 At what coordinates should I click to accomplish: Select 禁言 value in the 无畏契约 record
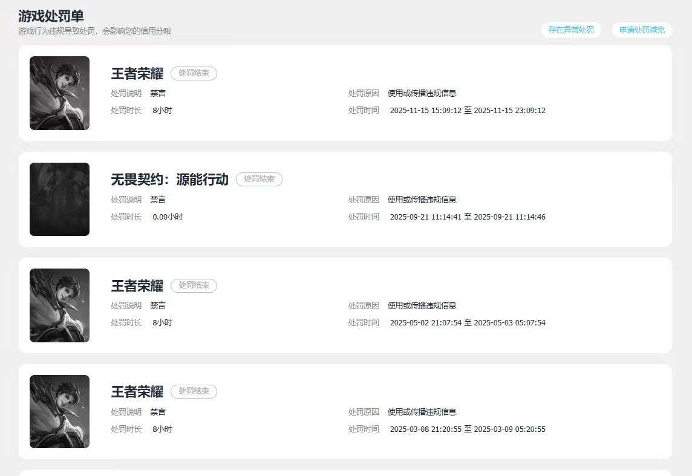tap(158, 200)
